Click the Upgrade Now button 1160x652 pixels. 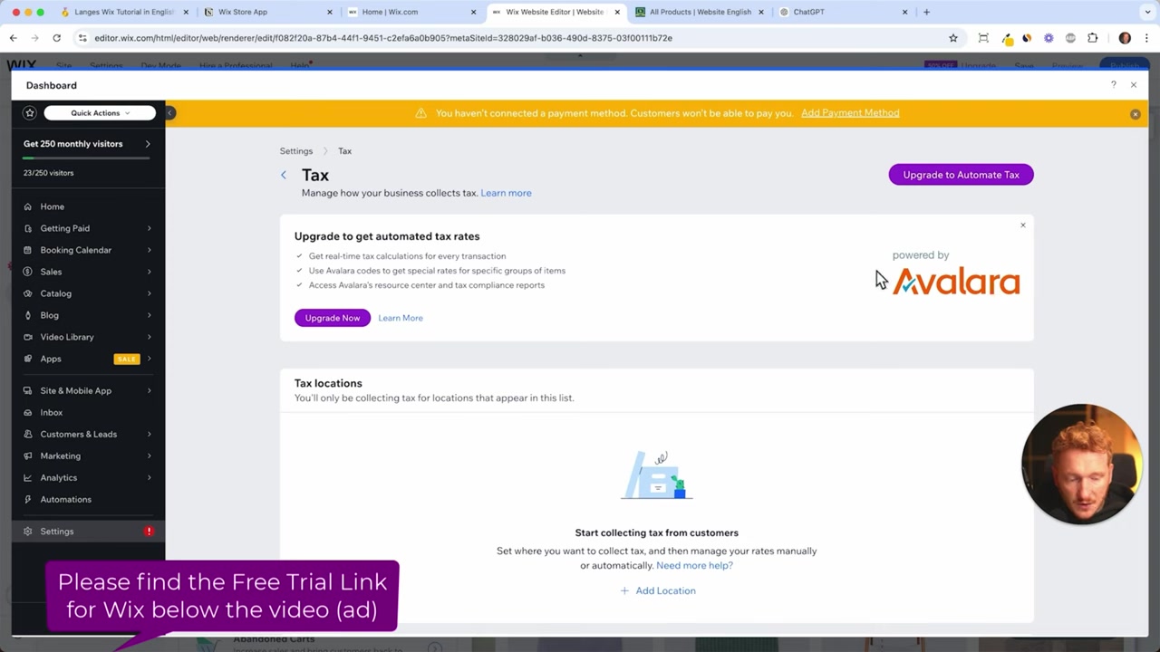pyautogui.click(x=333, y=318)
